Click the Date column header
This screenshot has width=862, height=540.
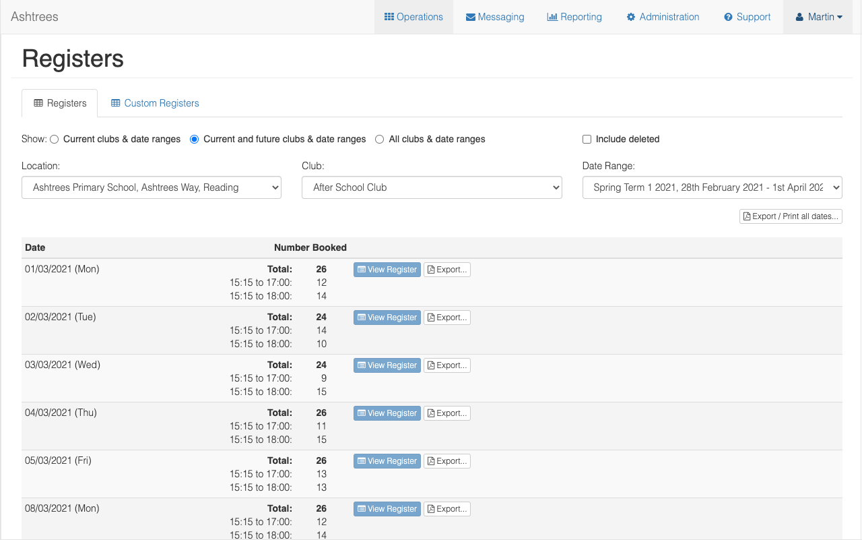click(35, 247)
